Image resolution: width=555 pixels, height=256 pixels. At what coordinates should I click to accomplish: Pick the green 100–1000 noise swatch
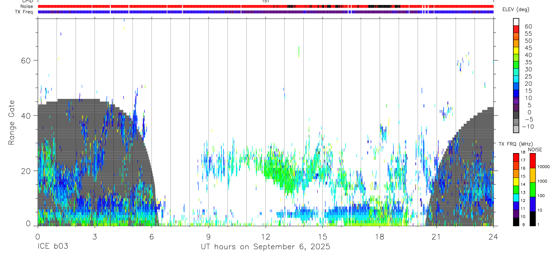coord(532,190)
